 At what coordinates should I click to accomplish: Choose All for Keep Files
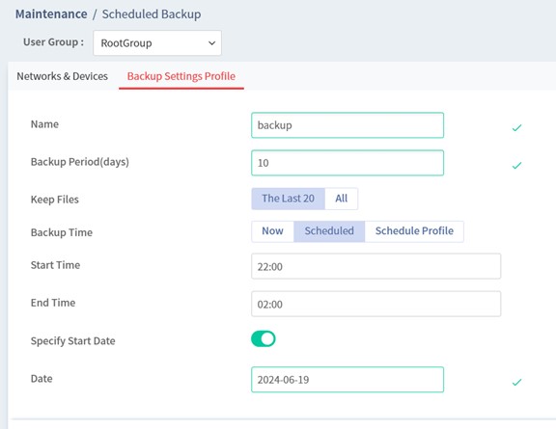pyautogui.click(x=341, y=199)
